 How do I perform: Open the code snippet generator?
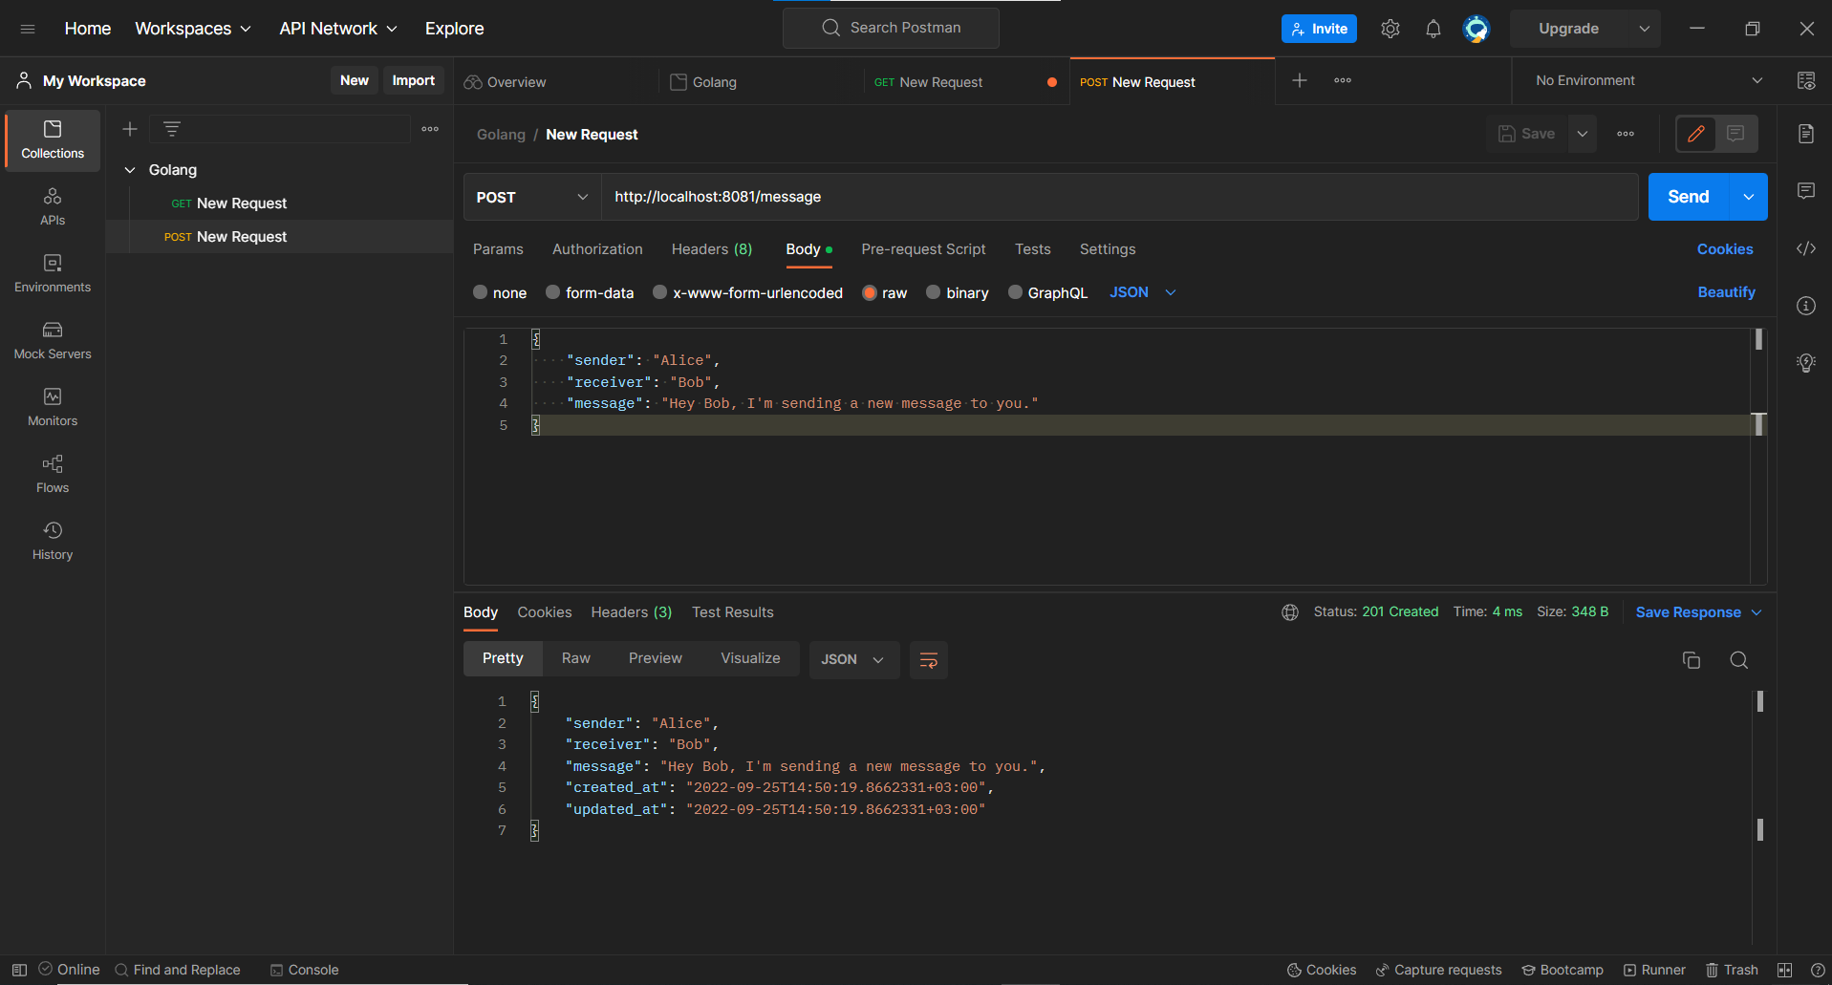click(x=1805, y=248)
